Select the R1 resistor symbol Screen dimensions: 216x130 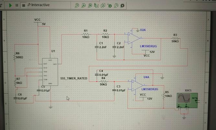[86, 34]
